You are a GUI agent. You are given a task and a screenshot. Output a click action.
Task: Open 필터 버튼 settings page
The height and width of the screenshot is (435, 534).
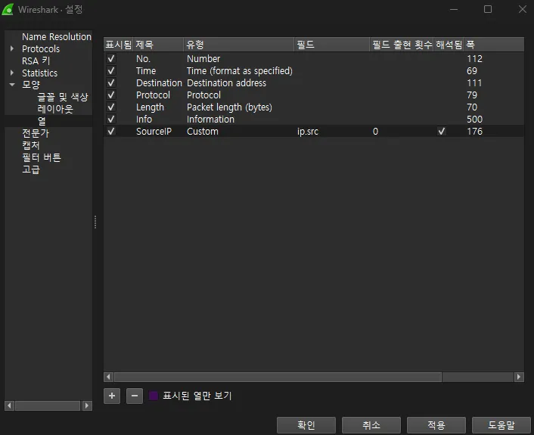[x=41, y=157]
